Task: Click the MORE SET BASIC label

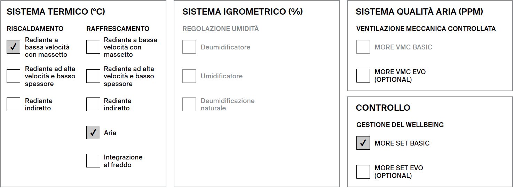Action: (402, 143)
